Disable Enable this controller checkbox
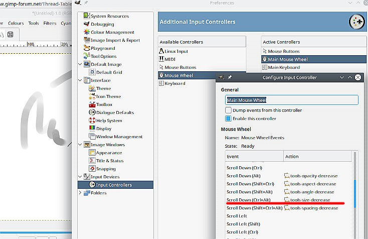This screenshot has height=239, width=368. click(x=228, y=118)
